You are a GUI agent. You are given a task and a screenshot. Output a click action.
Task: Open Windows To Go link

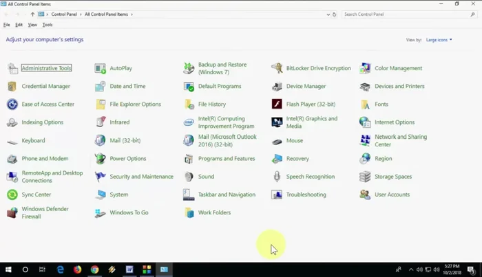tap(129, 212)
